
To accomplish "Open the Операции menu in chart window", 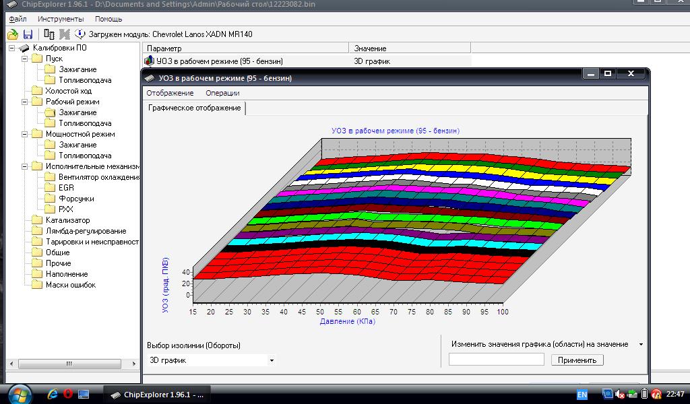I will tap(222, 93).
